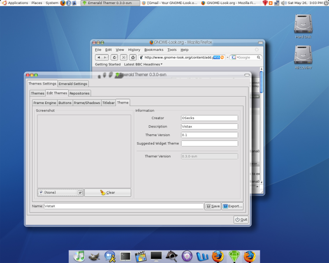Launch GIMP from the dock

[x=94, y=257]
